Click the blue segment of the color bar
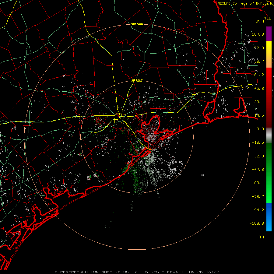Screen dimensions: 274x274 [x=269, y=217]
